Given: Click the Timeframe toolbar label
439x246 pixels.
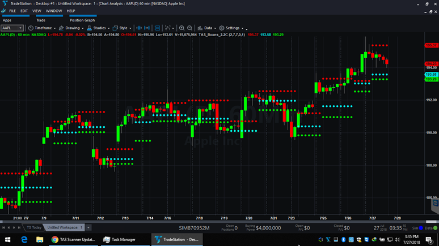Looking at the screenshot, I should point(43,28).
